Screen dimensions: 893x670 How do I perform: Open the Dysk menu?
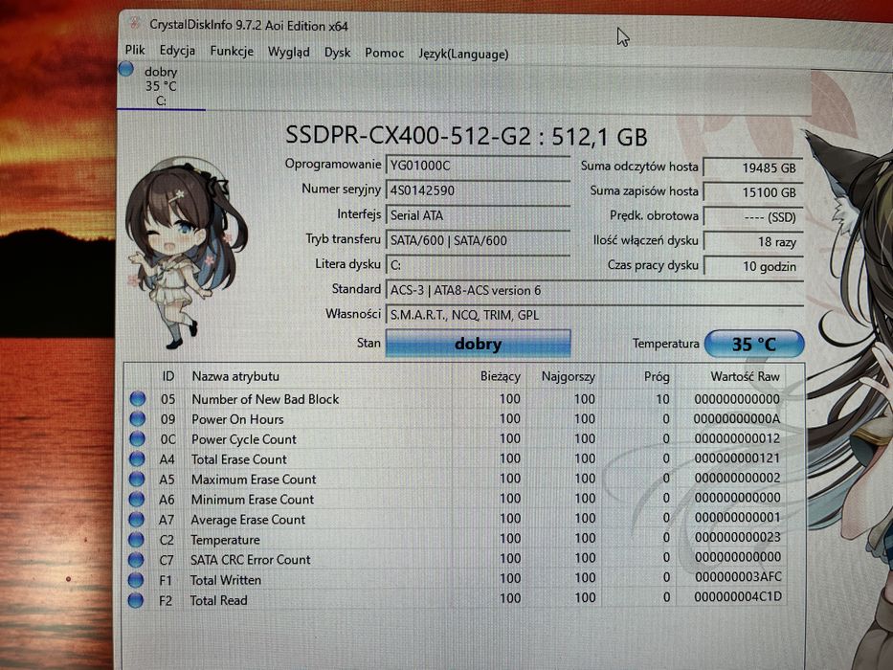coord(337,53)
